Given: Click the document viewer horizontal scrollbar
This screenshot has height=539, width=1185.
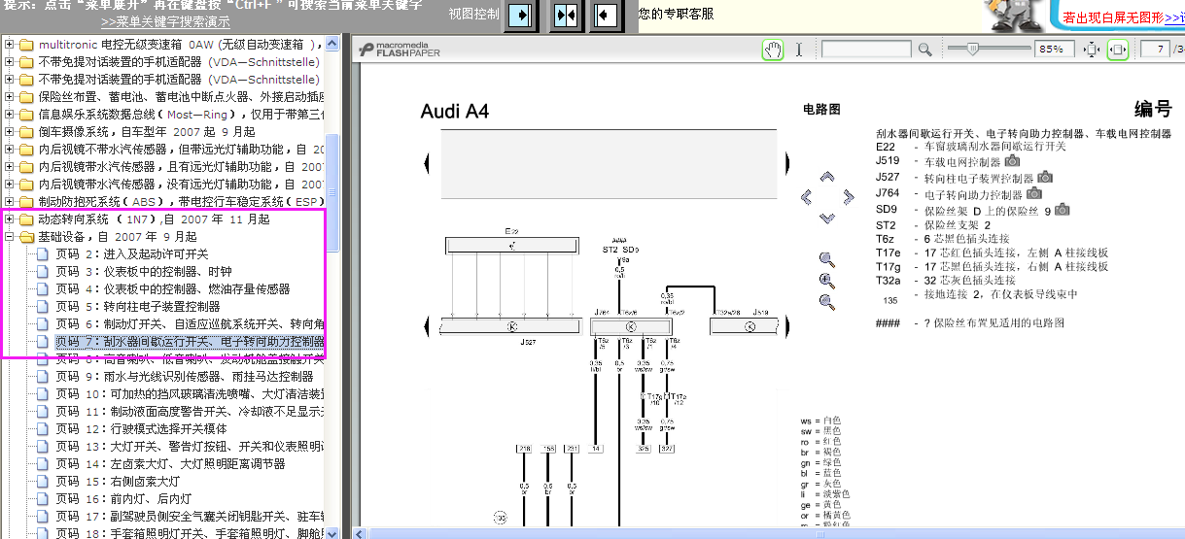Looking at the screenshot, I should click(768, 533).
